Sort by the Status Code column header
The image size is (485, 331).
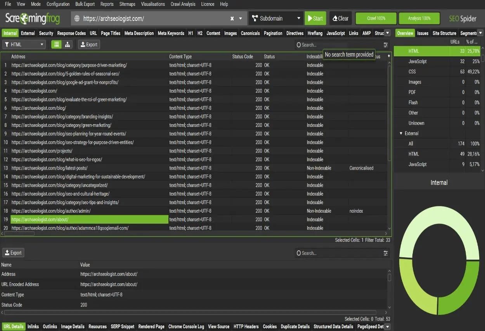coord(242,57)
